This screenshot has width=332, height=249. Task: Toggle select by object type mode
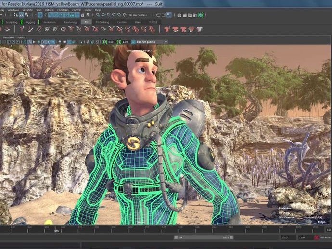tap(21, 15)
